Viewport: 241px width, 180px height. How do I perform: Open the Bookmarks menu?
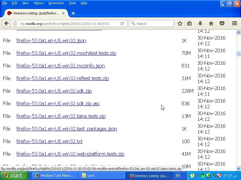56,3
